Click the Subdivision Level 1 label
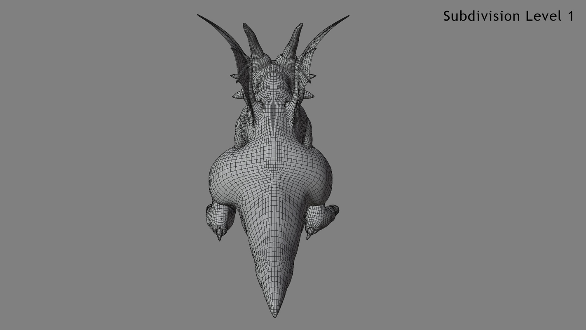Screen dimensions: 586x330 pos(508,16)
